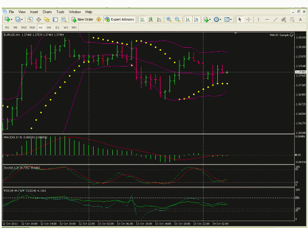Expand the New Chart dropdown arrow
Screen dimensions: 308x228
12,19
